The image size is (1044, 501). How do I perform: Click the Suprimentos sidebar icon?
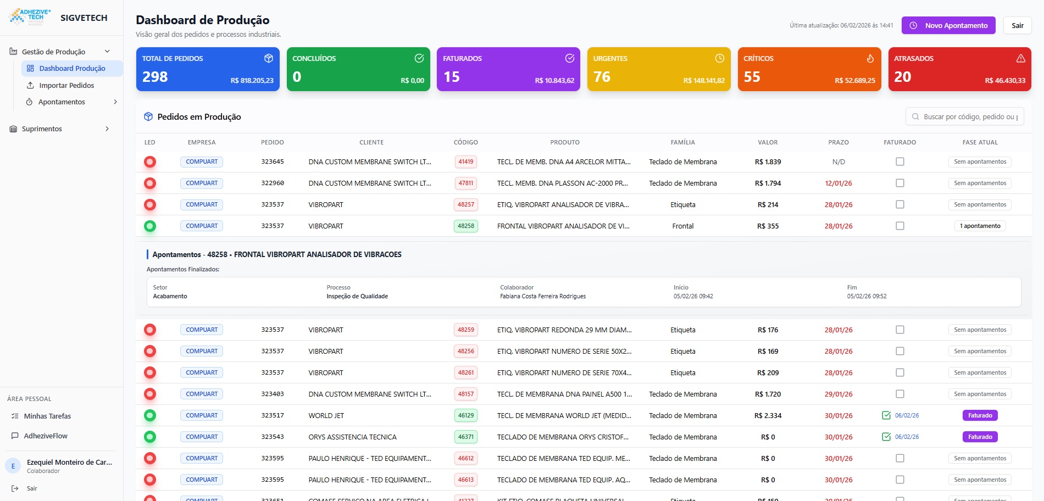pos(13,129)
